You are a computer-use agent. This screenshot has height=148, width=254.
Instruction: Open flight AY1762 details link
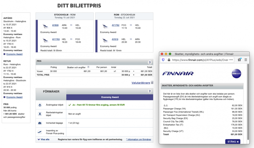coord(116,25)
